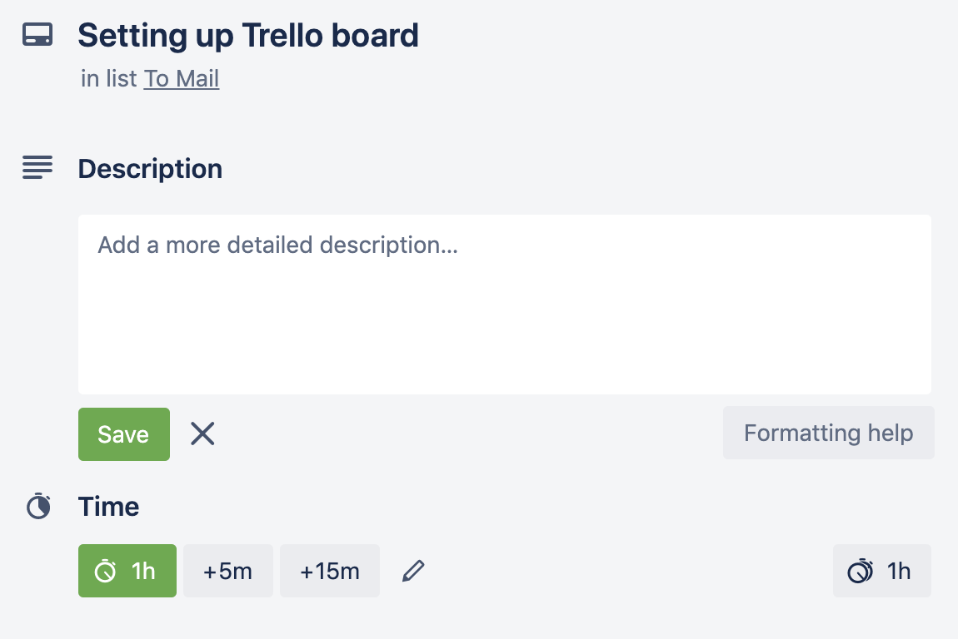Click the gray 1h total time button
The image size is (958, 639).
point(882,571)
